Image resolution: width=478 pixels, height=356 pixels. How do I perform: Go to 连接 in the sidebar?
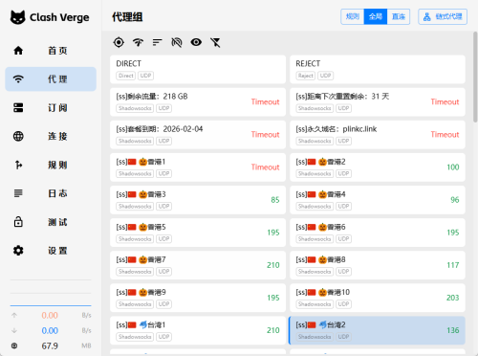click(x=51, y=136)
